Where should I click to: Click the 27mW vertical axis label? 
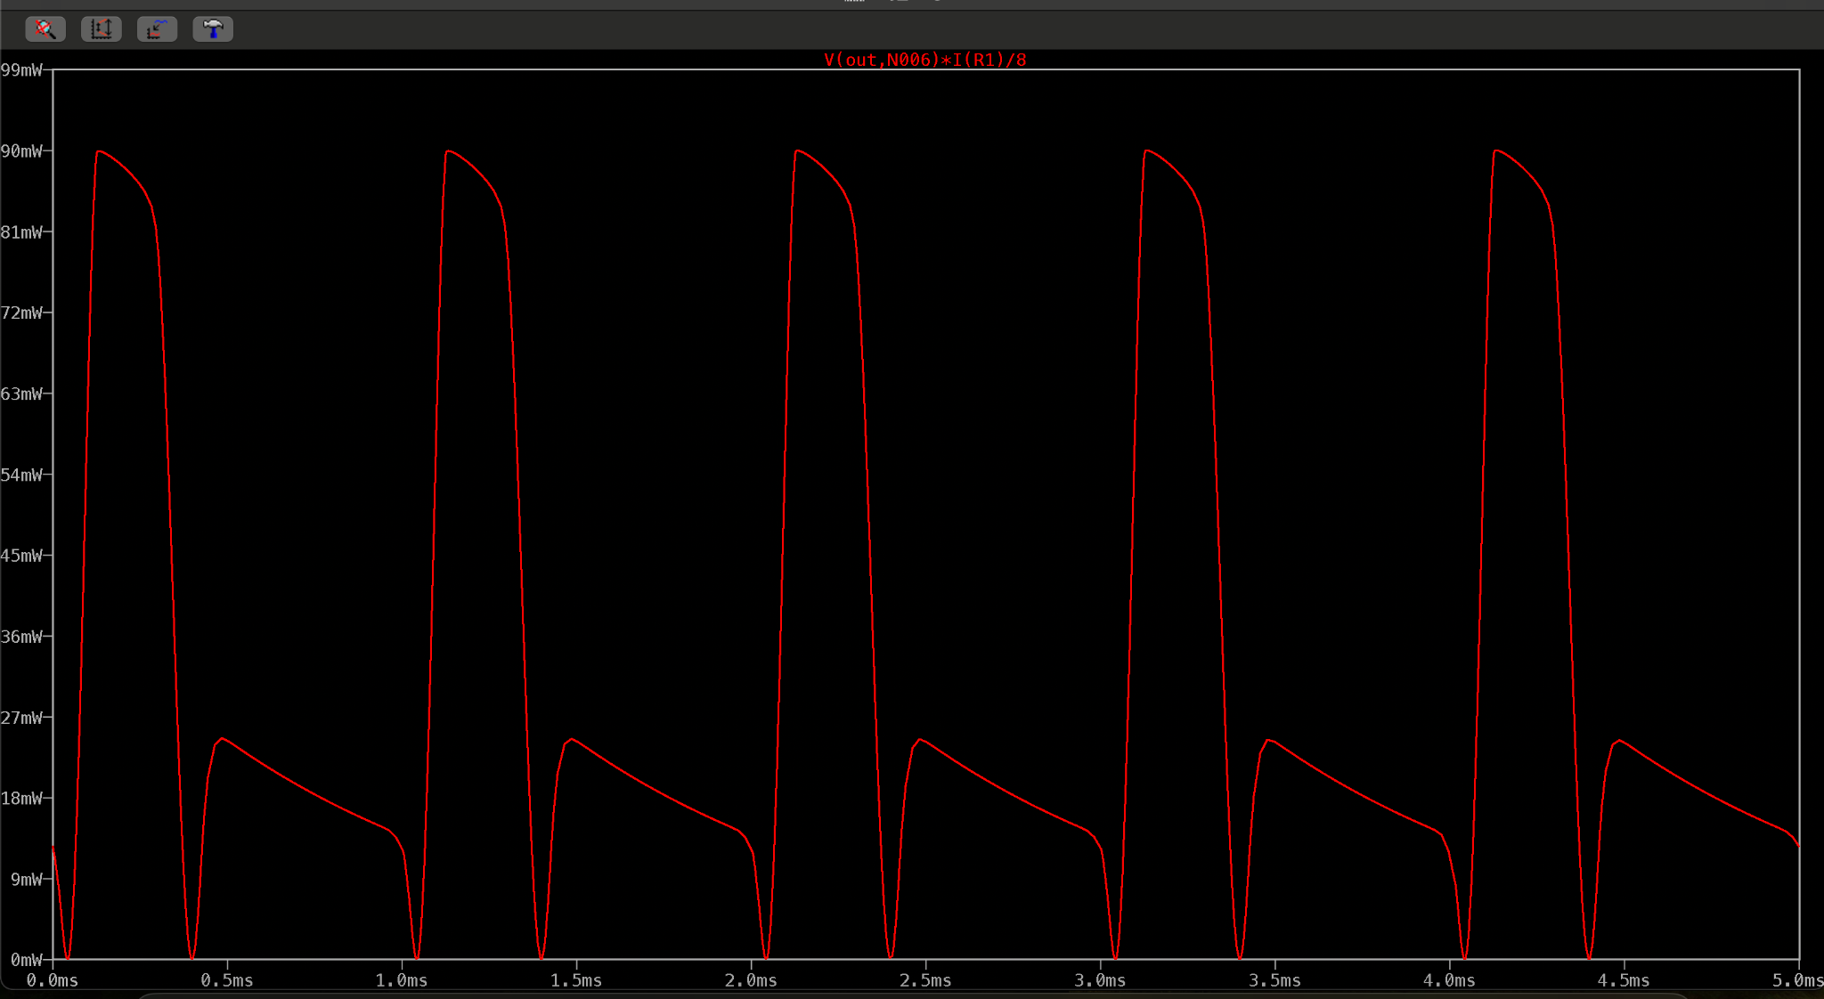(21, 718)
